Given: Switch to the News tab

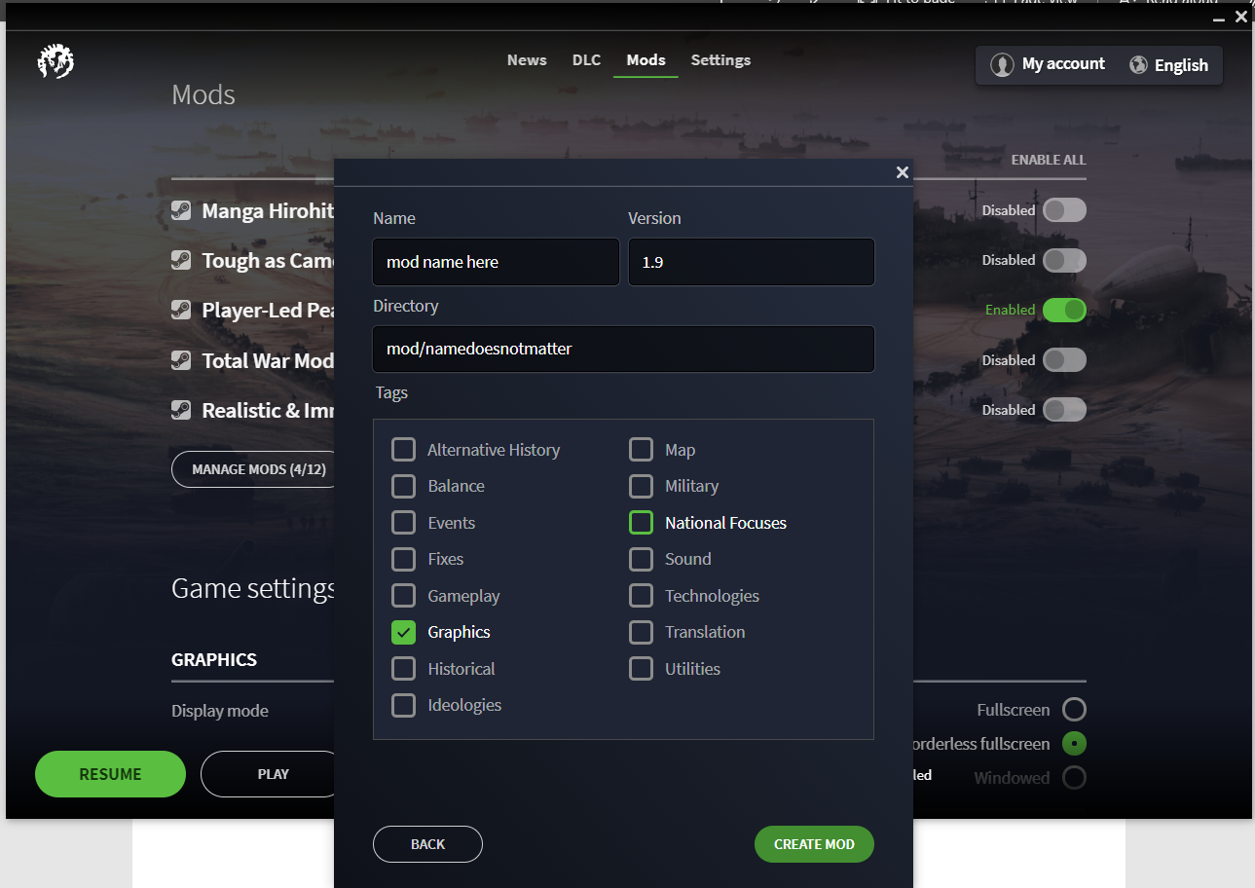Looking at the screenshot, I should 527,60.
